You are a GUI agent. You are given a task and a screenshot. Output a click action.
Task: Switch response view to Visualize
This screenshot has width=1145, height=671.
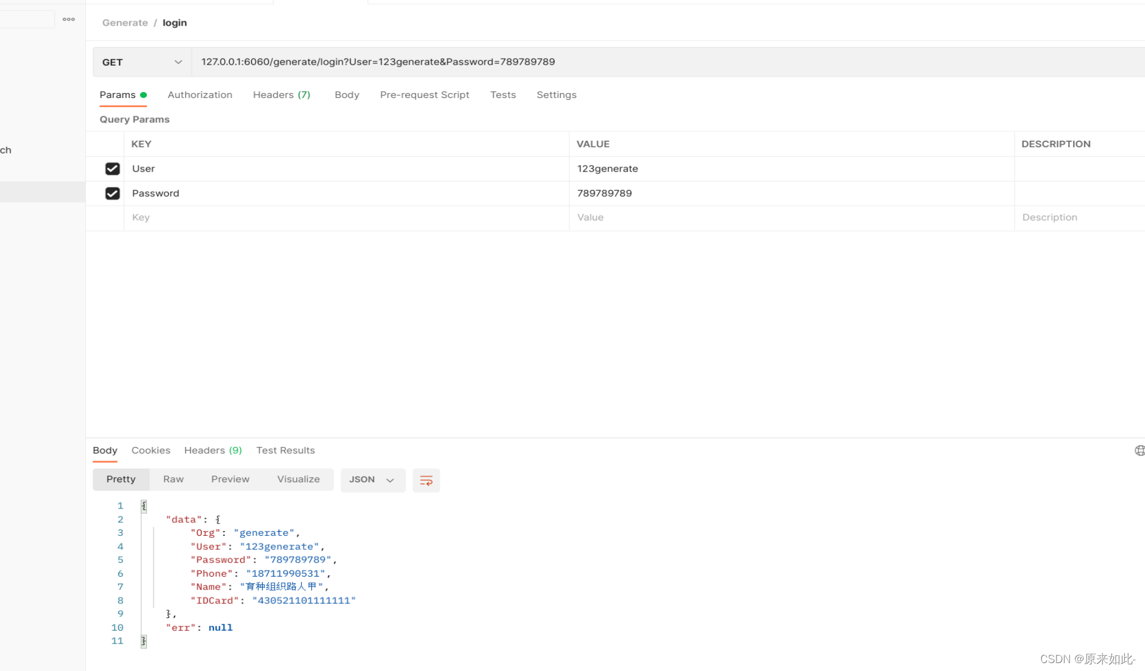click(299, 479)
